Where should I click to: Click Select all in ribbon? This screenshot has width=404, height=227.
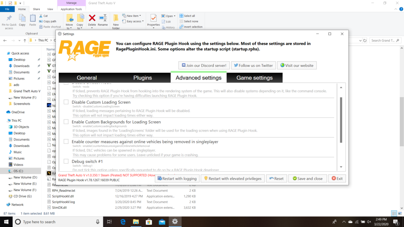click(187, 16)
